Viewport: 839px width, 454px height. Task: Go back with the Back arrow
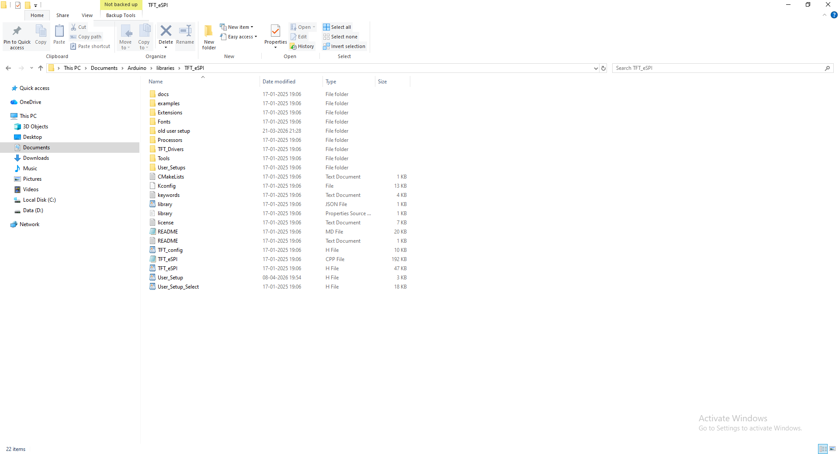click(x=8, y=68)
